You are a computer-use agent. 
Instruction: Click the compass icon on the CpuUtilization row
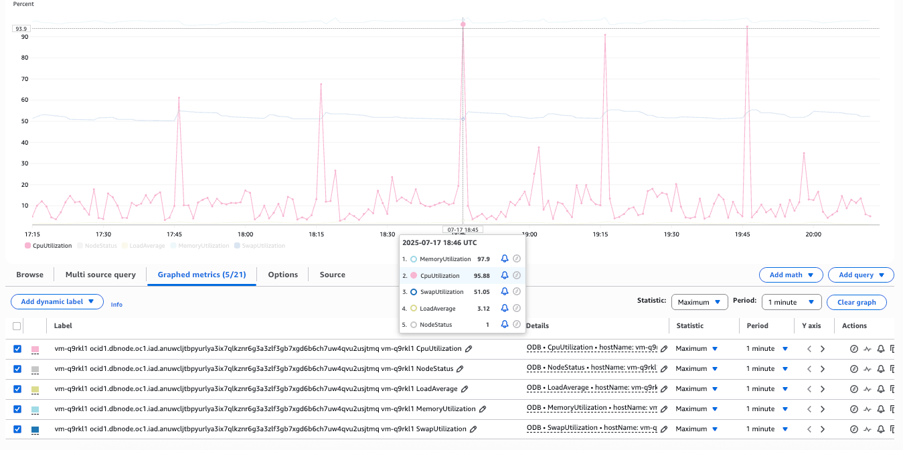click(854, 348)
